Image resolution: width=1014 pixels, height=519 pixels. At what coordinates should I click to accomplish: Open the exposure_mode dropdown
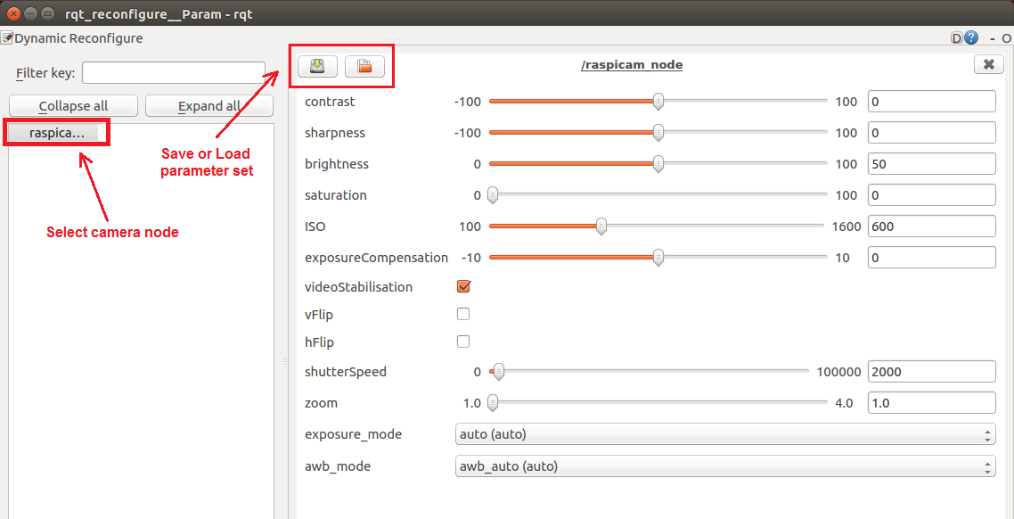(724, 435)
